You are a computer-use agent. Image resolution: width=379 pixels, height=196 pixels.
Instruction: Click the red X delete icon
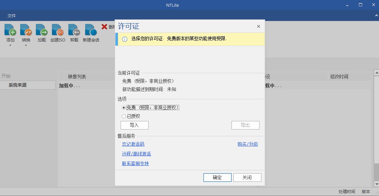104,27
